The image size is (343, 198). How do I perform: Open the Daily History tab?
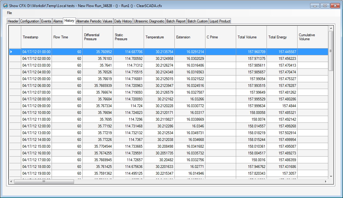pyautogui.click(x=123, y=21)
